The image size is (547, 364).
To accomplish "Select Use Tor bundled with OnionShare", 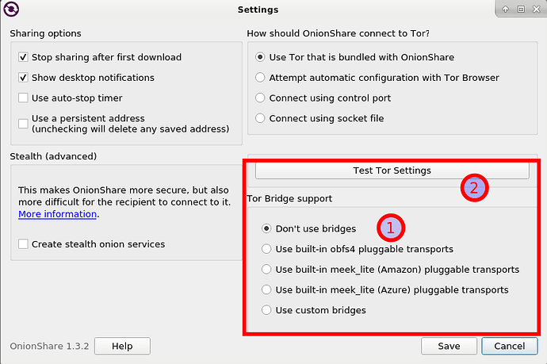I will (x=260, y=57).
